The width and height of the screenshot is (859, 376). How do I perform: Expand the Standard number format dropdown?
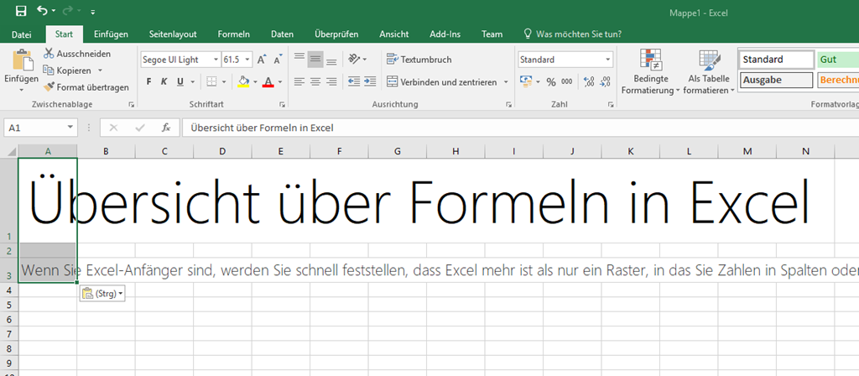coord(607,60)
